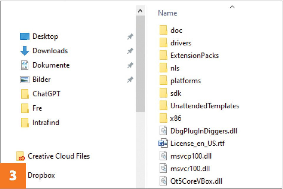Toggle the pin next to Bilder

coord(130,80)
